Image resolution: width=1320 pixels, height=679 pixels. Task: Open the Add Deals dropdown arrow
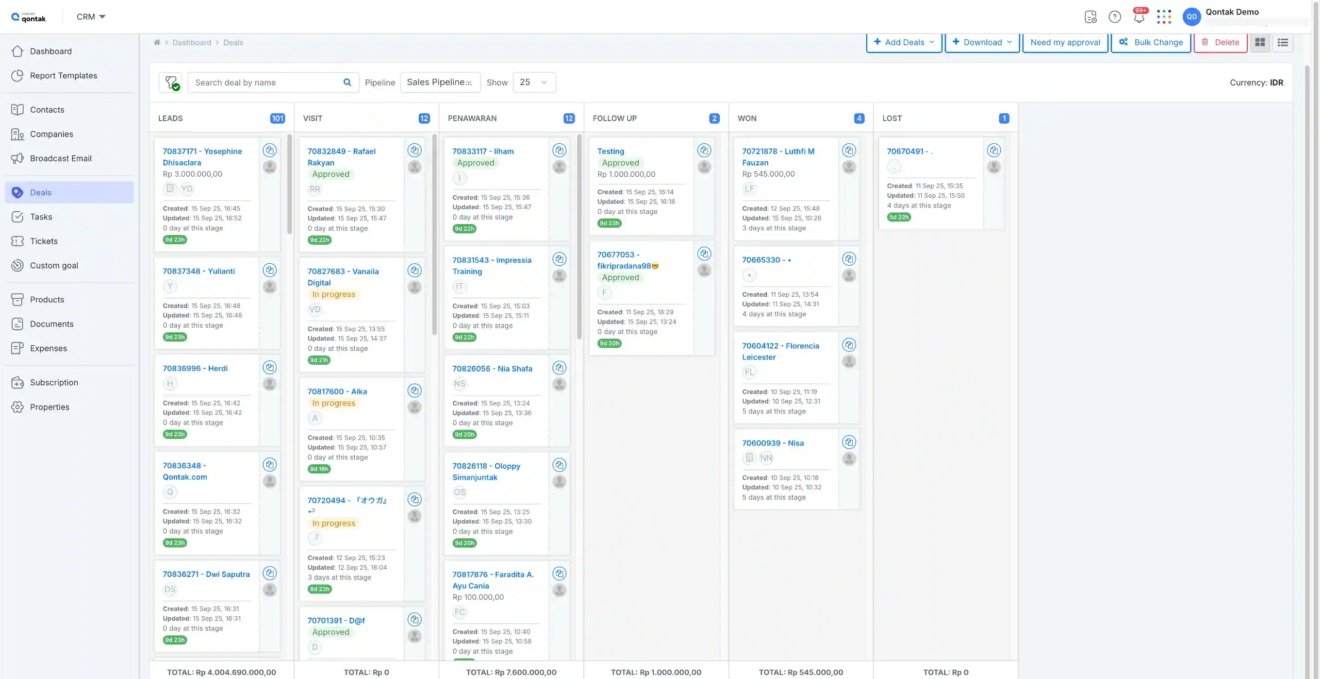[x=931, y=42]
